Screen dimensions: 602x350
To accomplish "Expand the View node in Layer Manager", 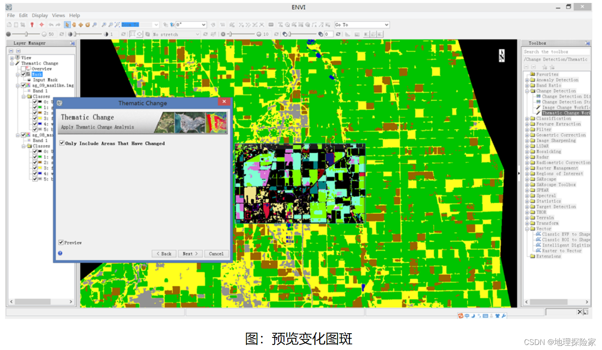I will pos(12,58).
